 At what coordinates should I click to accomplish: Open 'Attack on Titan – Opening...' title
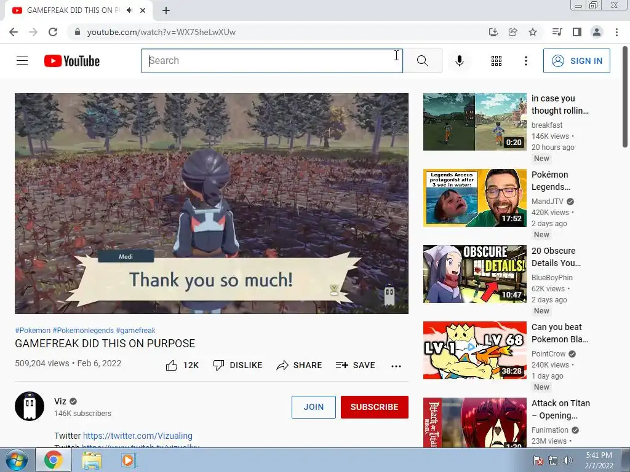[x=560, y=409]
